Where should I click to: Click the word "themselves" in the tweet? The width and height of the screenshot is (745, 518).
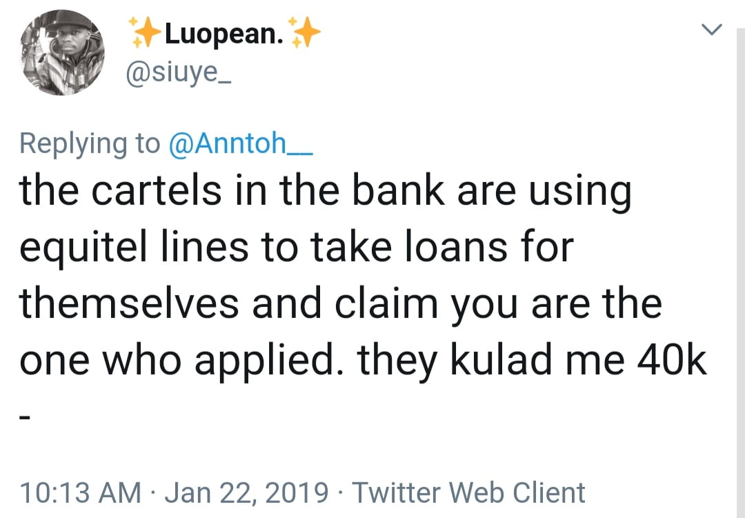coord(131,304)
